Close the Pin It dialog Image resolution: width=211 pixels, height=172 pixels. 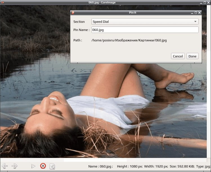pos(199,13)
